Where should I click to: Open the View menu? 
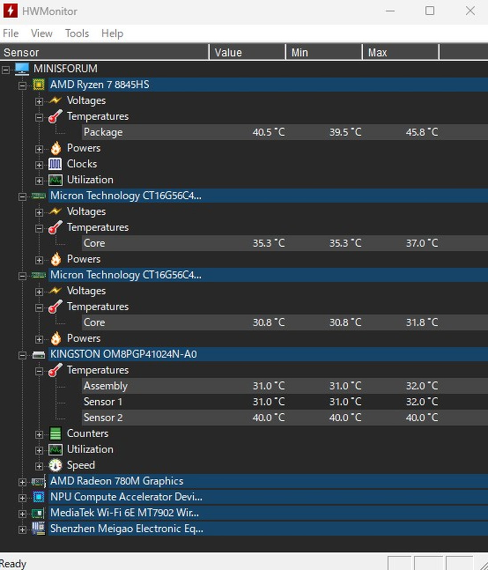coord(41,33)
